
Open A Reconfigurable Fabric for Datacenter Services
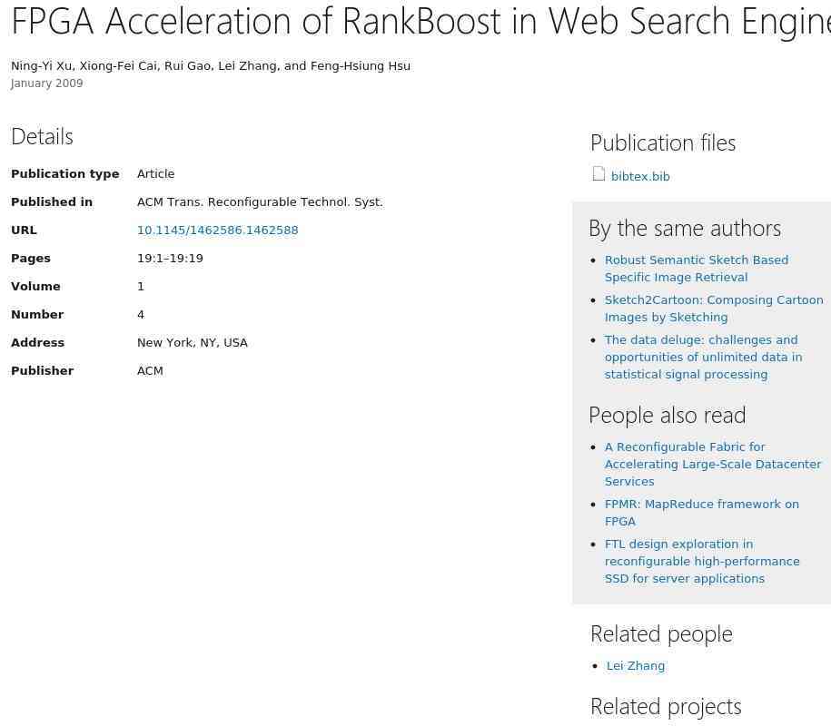[x=712, y=464]
